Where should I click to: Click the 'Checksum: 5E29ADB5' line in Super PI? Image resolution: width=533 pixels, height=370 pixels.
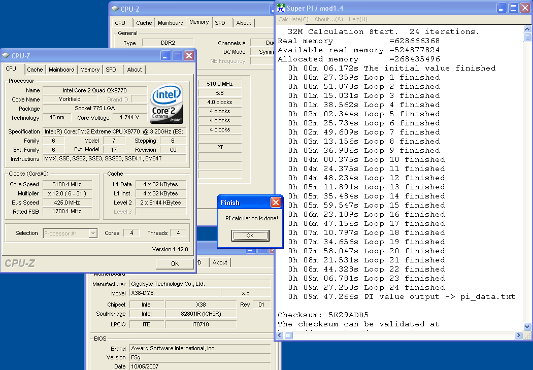tap(323, 315)
